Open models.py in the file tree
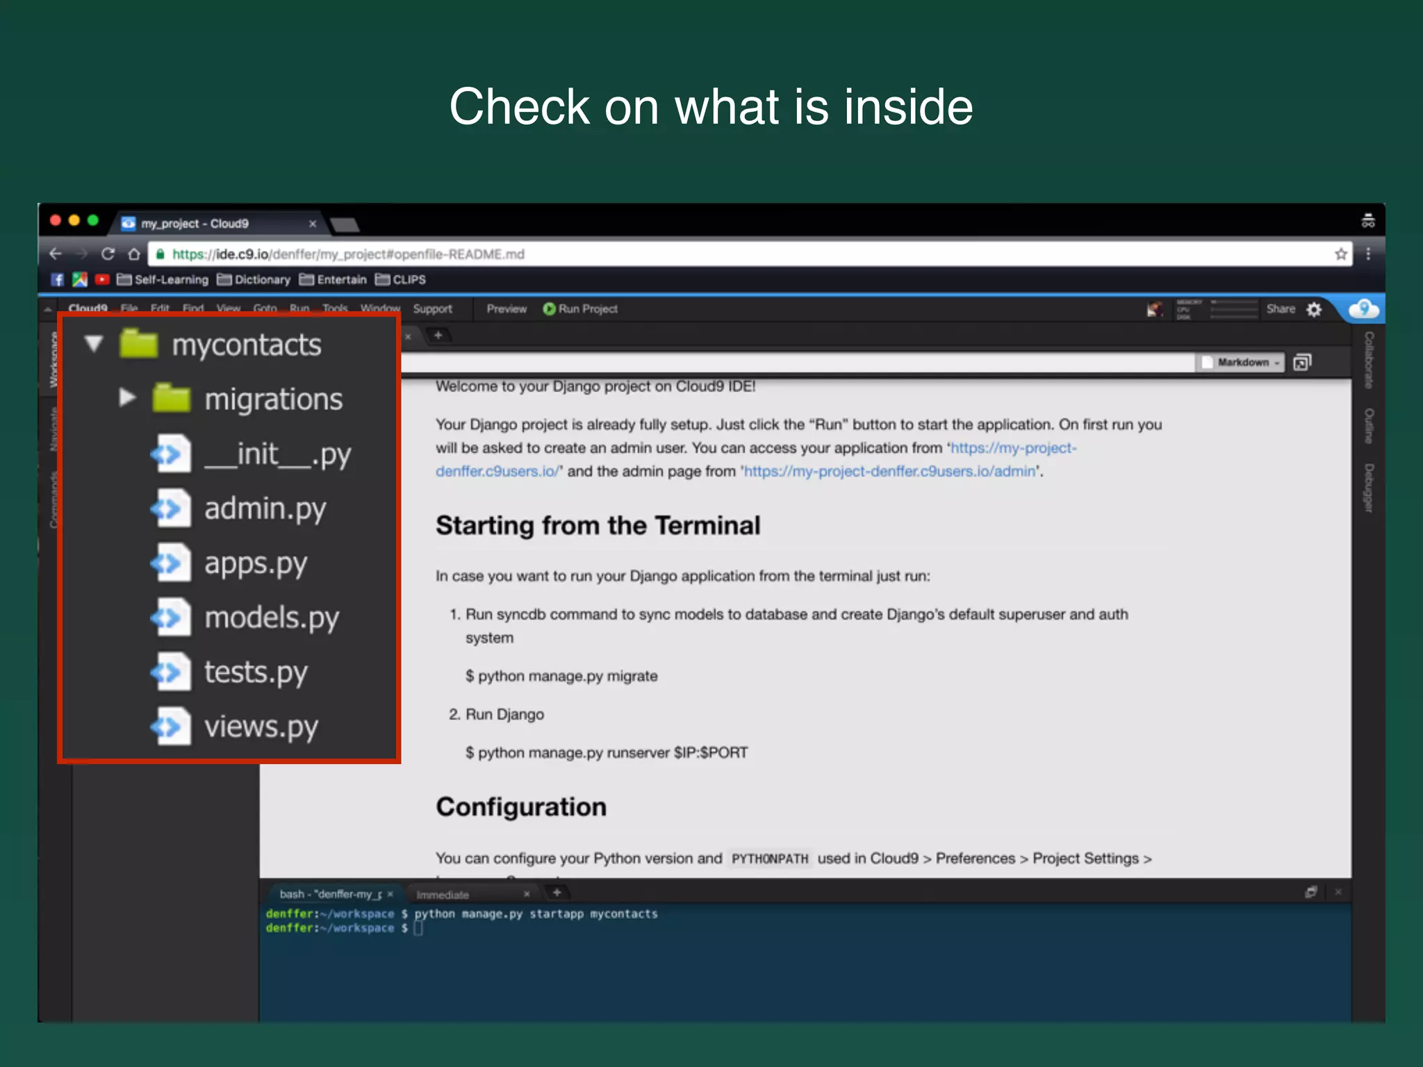This screenshot has width=1423, height=1067. pyautogui.click(x=271, y=618)
